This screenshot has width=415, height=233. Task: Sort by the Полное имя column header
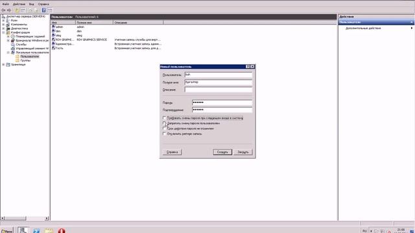coord(94,23)
